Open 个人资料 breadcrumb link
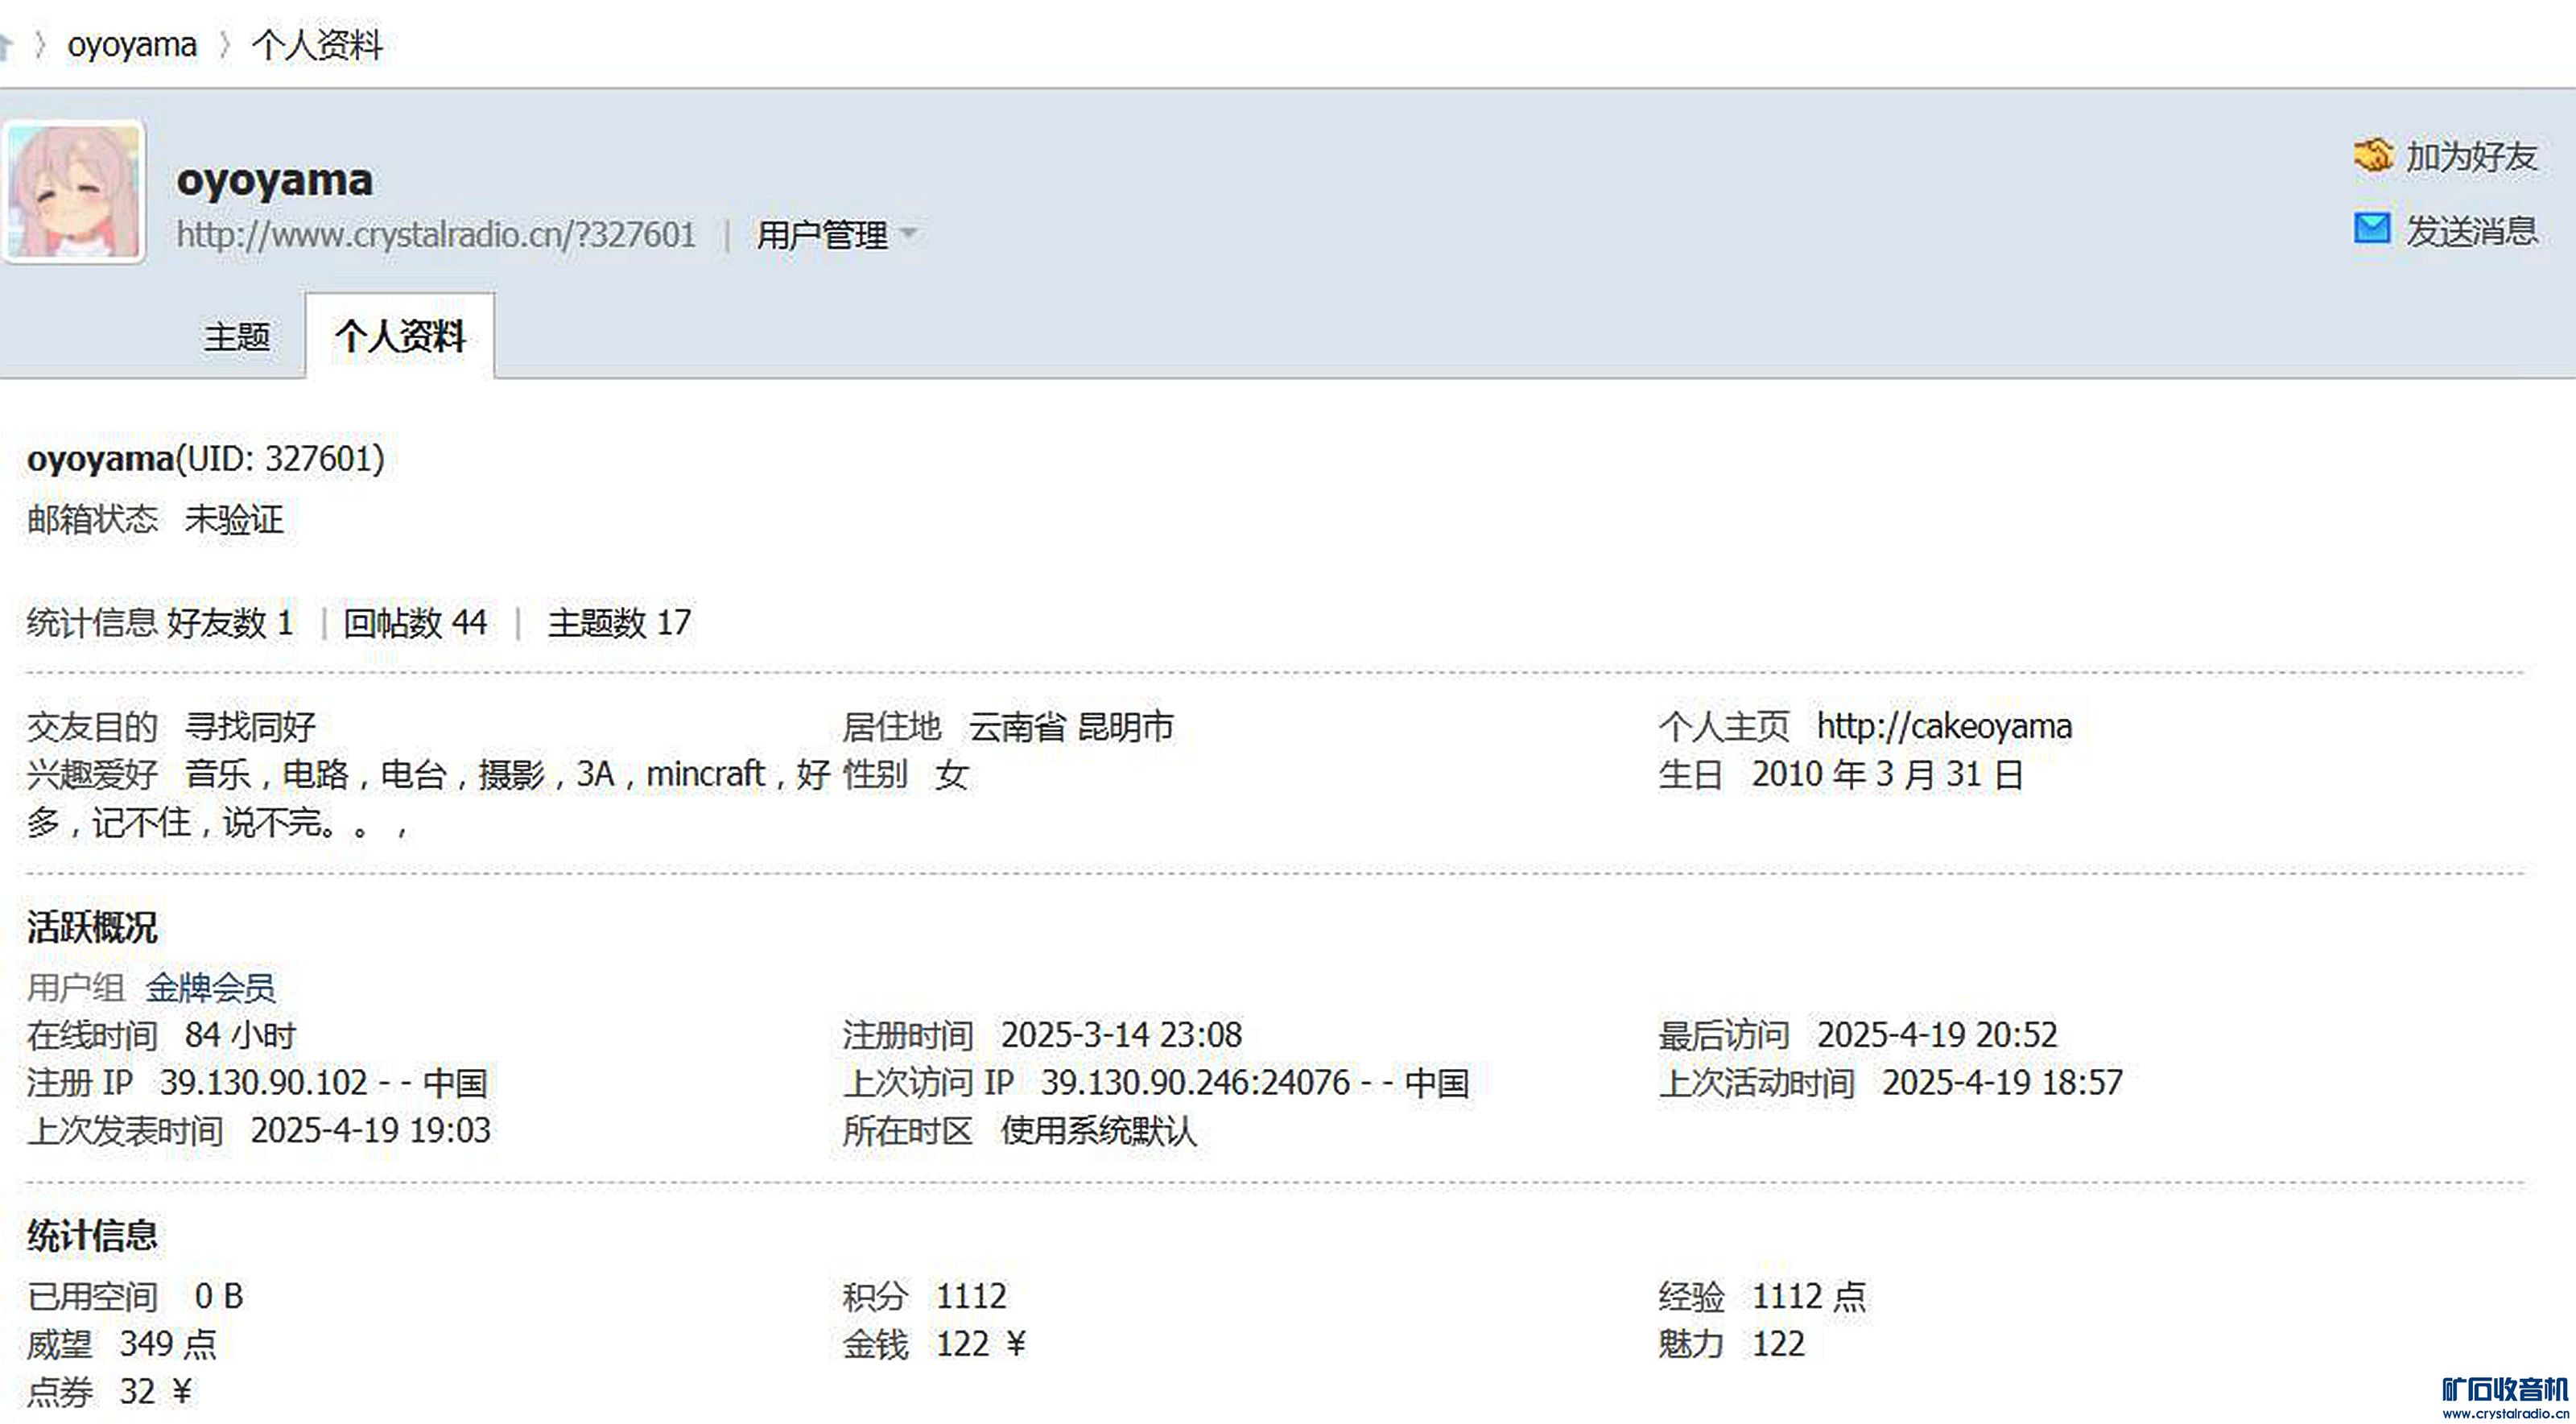Image resolution: width=2576 pixels, height=1424 pixels. tap(317, 45)
